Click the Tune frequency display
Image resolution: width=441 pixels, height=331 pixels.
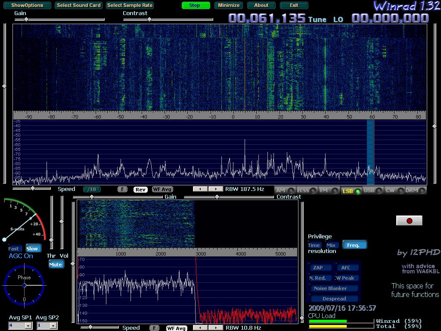click(267, 19)
